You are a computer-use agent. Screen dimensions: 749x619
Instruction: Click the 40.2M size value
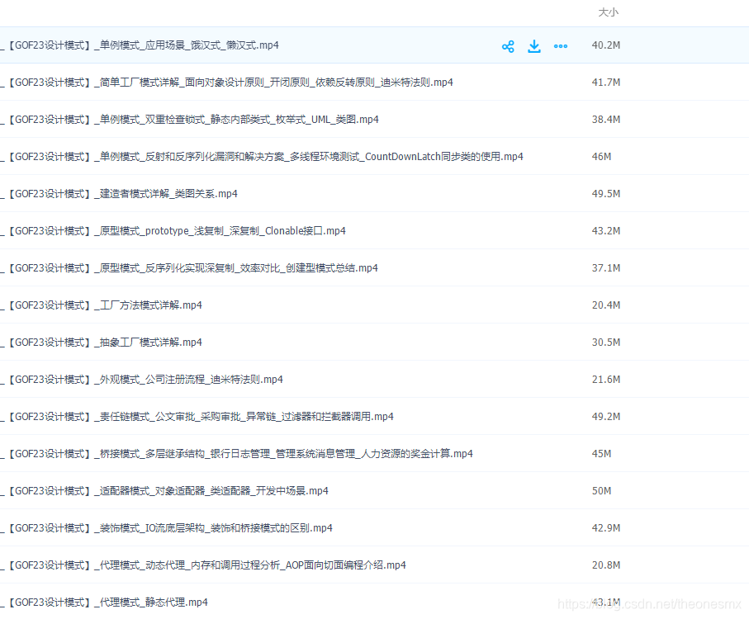click(x=605, y=45)
